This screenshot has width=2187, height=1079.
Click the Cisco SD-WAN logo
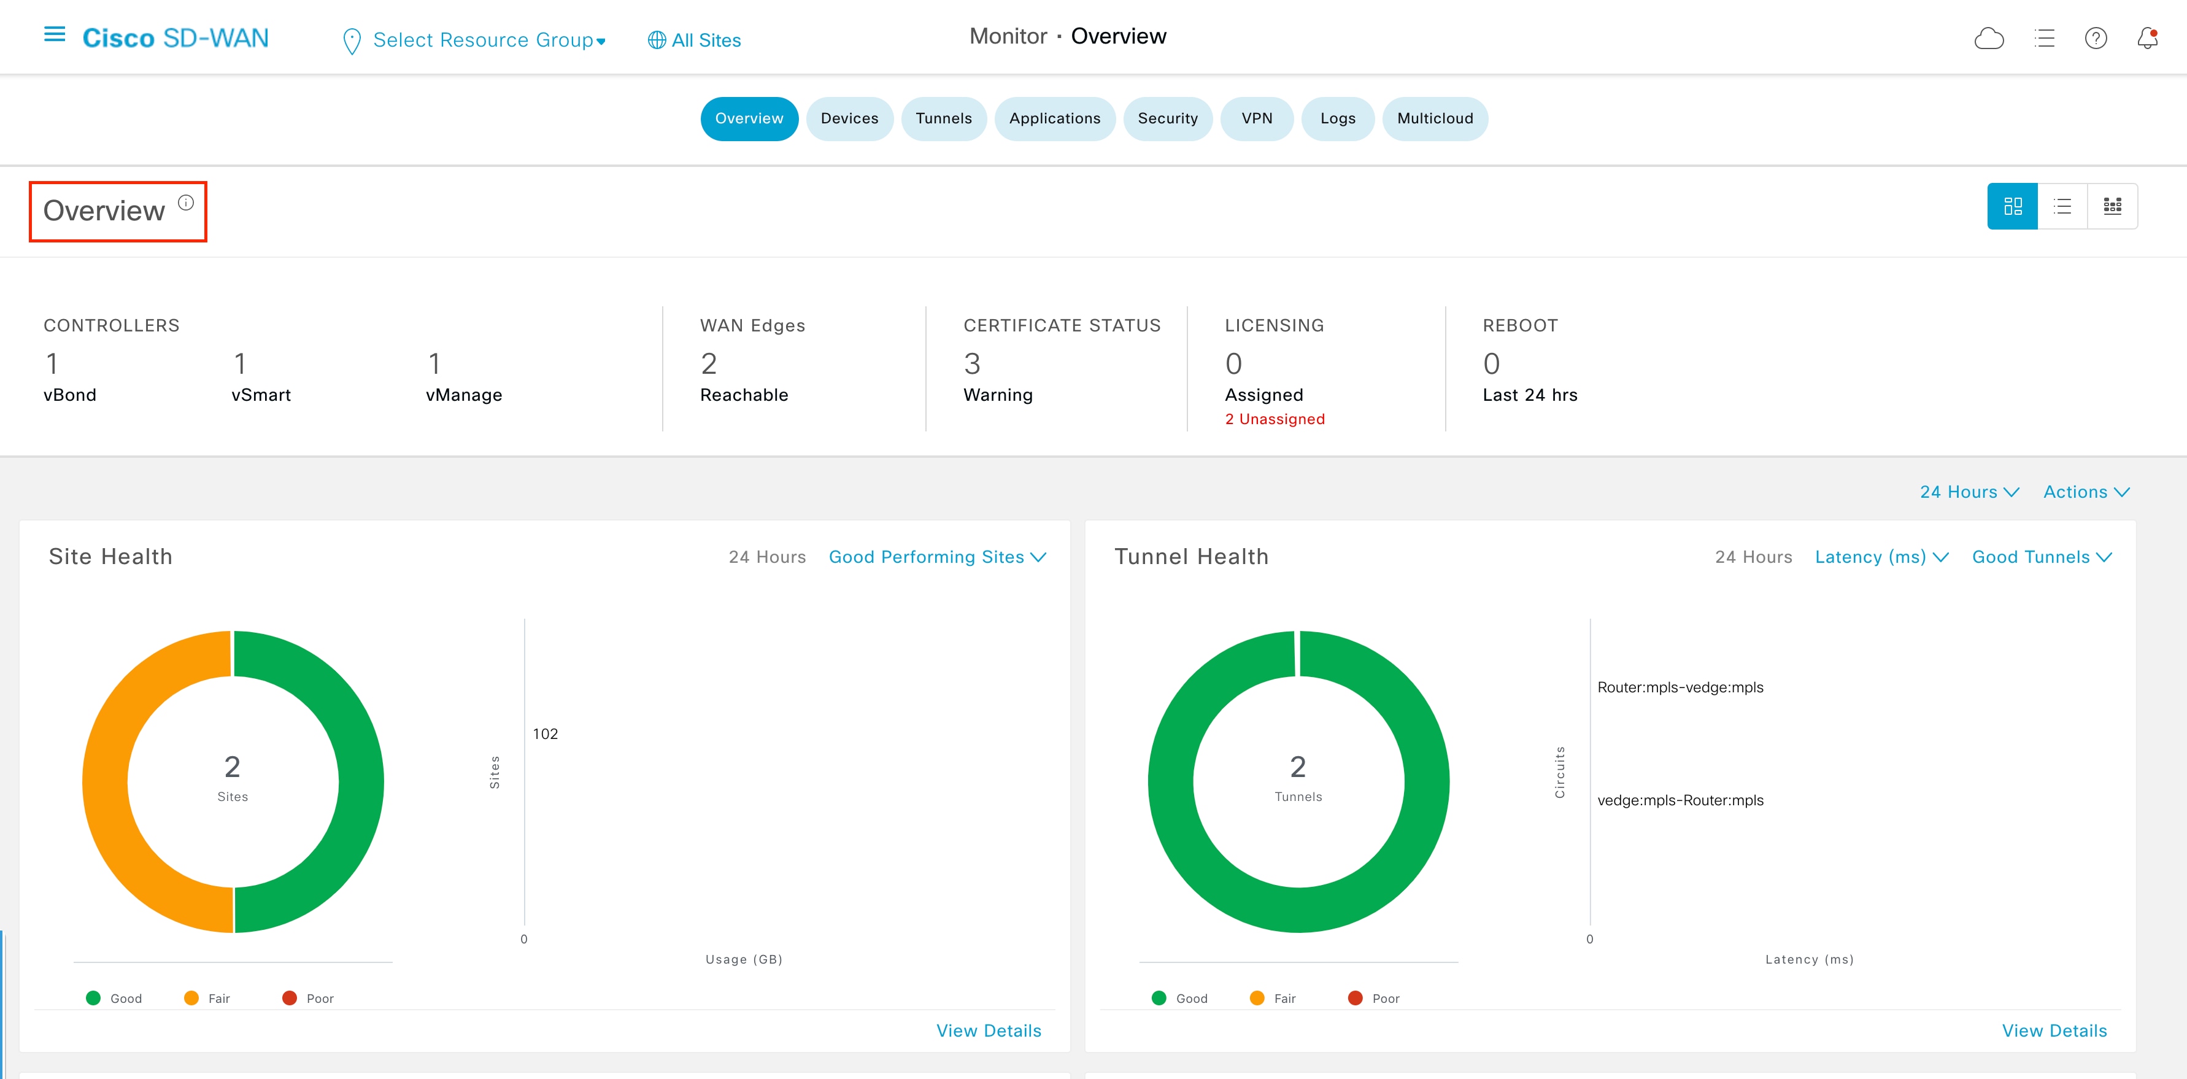[x=175, y=38]
